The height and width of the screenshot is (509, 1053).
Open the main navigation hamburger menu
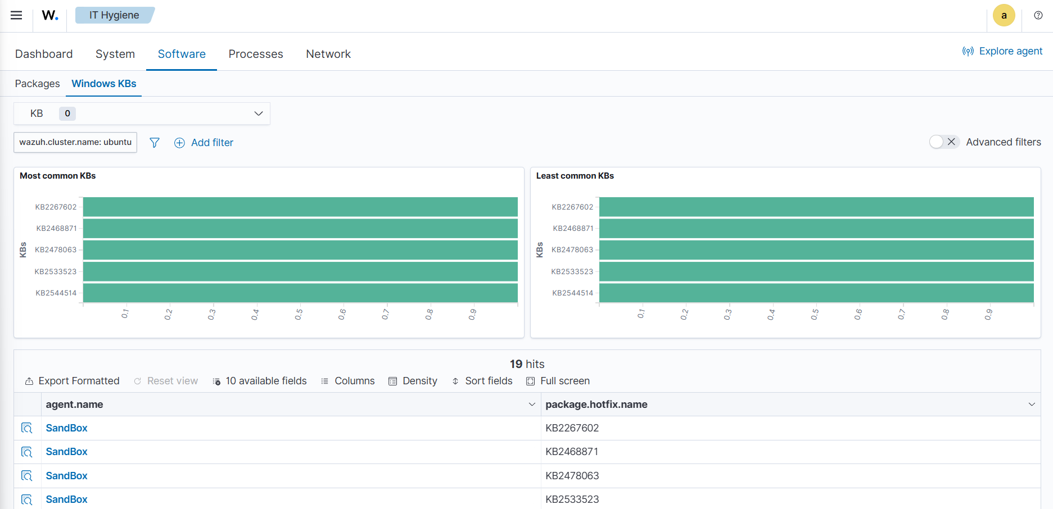(16, 15)
